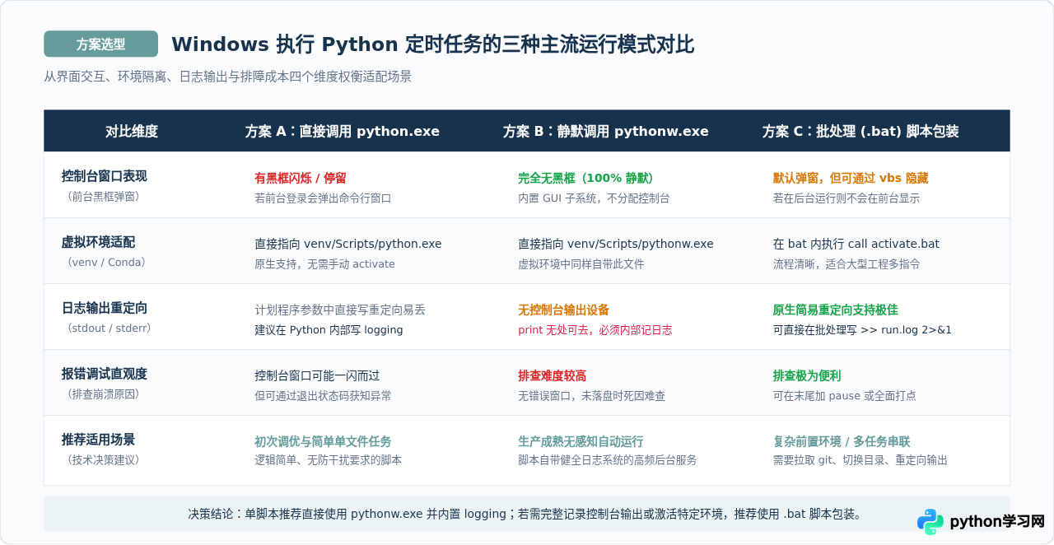
Task: Select row label 日志输出重定向
Action: [104, 308]
